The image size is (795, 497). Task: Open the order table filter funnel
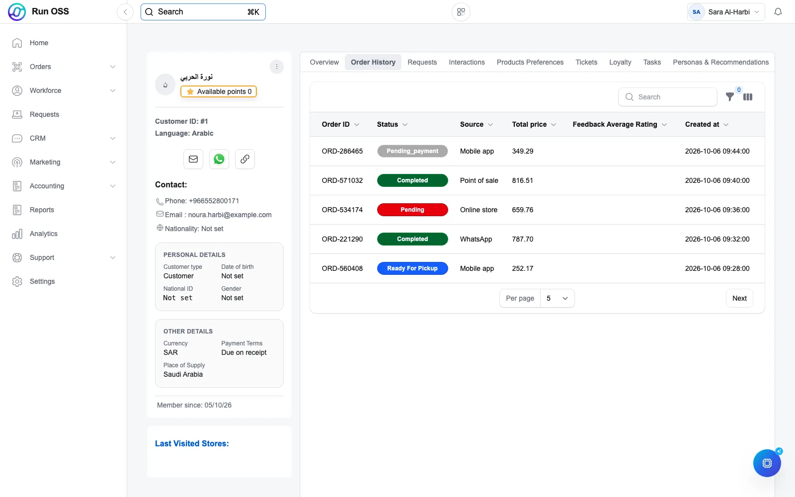pyautogui.click(x=730, y=97)
